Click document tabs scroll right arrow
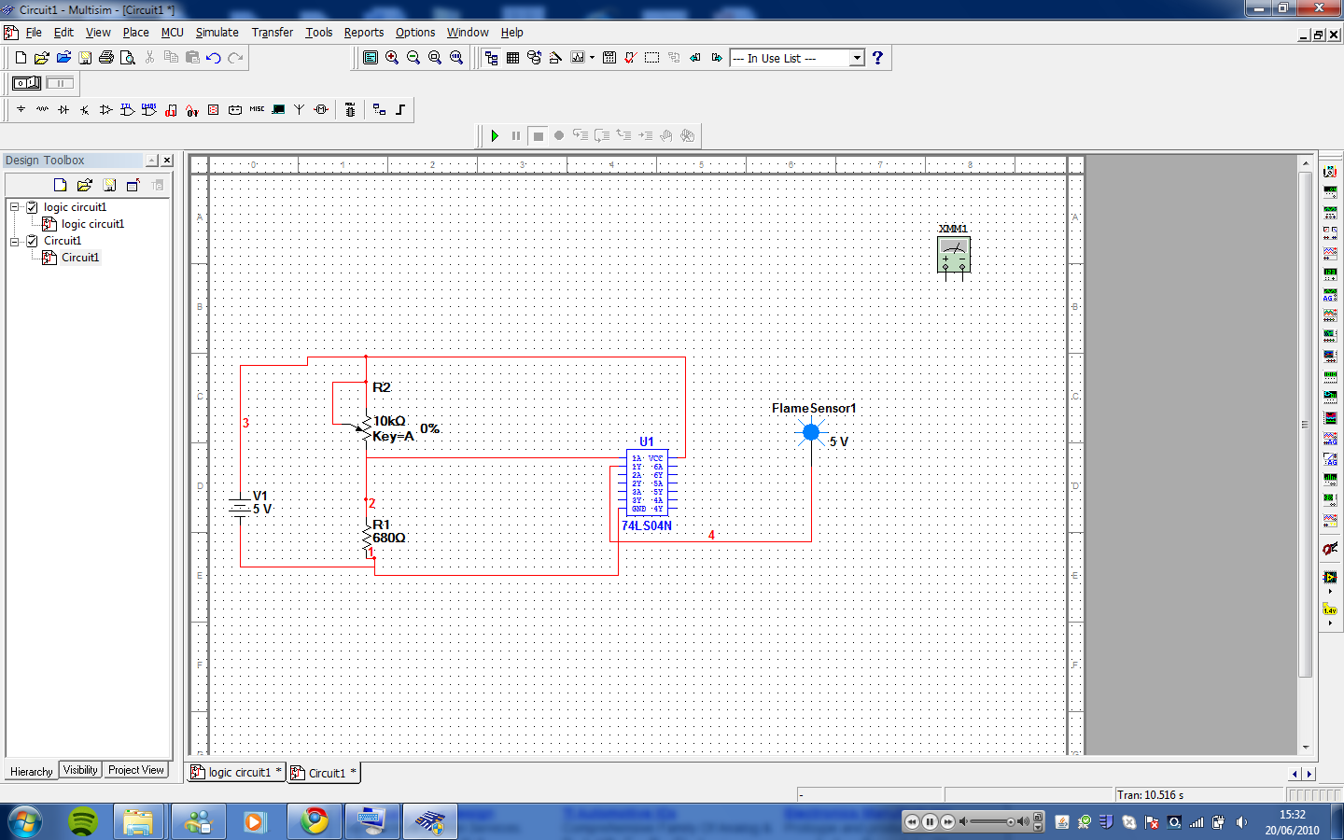This screenshot has width=1344, height=840. coord(1309,774)
